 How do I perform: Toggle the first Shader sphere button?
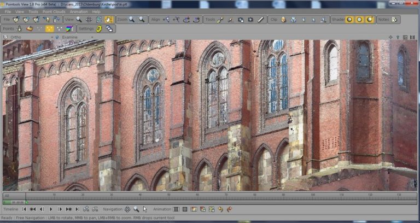coord(349,20)
